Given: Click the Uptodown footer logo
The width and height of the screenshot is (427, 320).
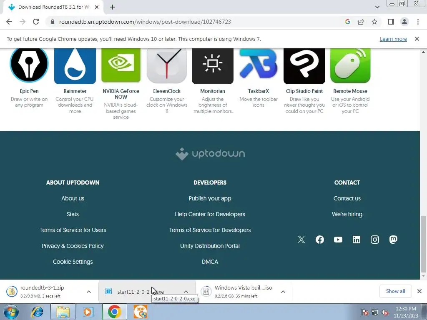Looking at the screenshot, I should coord(210,154).
